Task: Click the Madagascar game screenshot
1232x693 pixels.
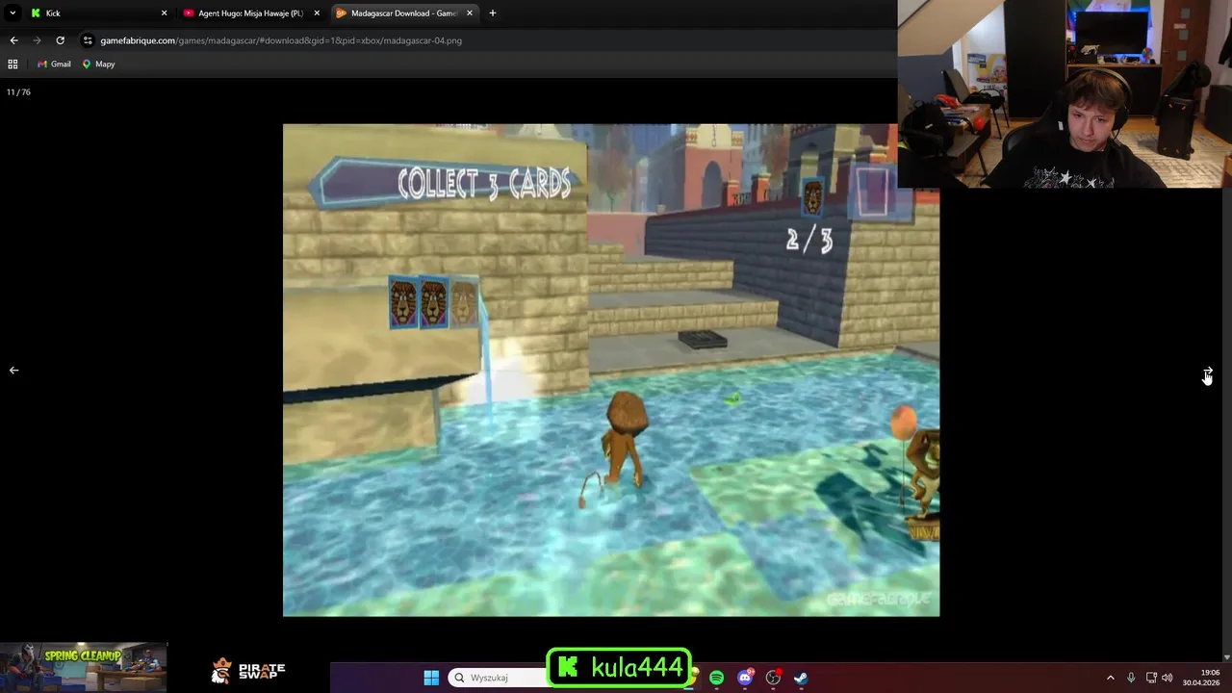Action: (611, 370)
